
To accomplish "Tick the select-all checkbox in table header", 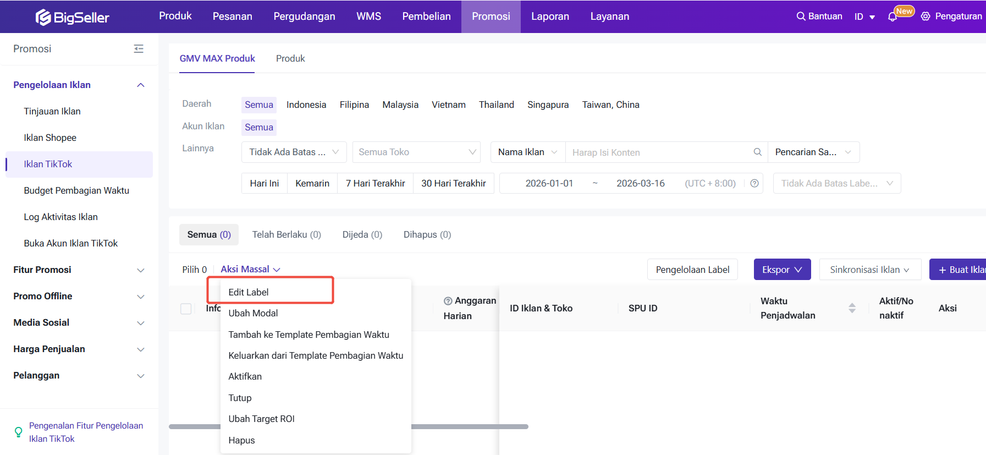I will pos(186,309).
